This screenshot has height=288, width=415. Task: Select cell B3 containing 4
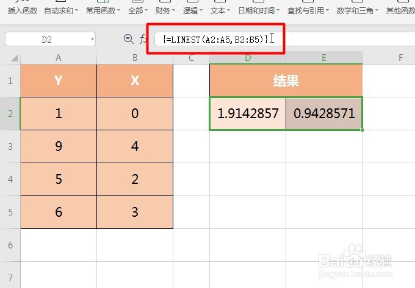click(135, 146)
